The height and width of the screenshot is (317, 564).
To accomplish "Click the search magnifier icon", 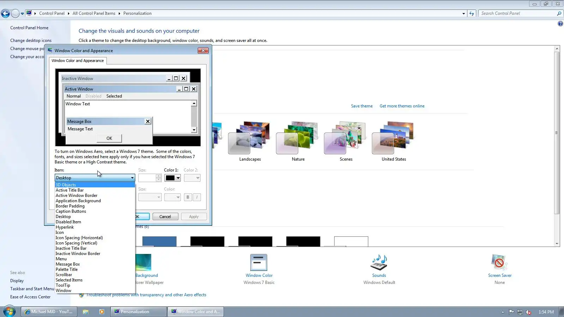I will 559,13.
